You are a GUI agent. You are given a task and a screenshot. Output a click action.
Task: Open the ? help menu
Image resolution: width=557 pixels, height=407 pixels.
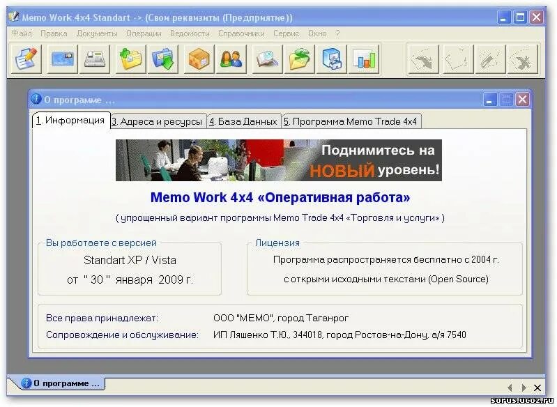pyautogui.click(x=337, y=33)
